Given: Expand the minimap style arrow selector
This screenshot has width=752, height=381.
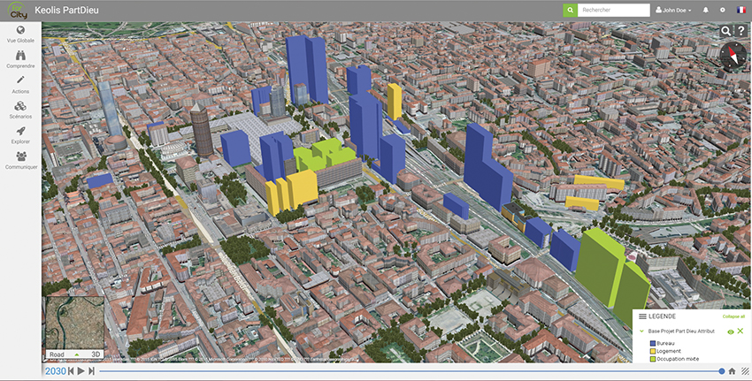Looking at the screenshot, I should coord(77,354).
